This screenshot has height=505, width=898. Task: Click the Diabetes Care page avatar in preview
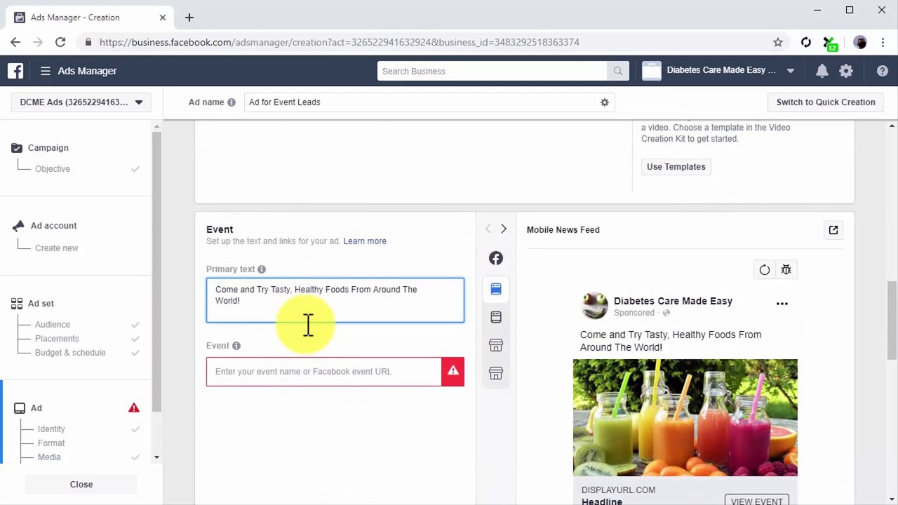tap(595, 306)
